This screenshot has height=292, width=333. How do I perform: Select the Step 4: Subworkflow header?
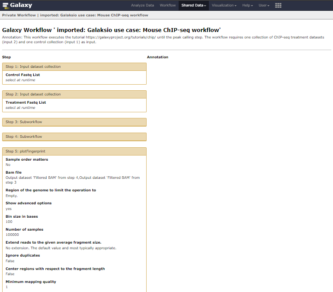(x=74, y=136)
